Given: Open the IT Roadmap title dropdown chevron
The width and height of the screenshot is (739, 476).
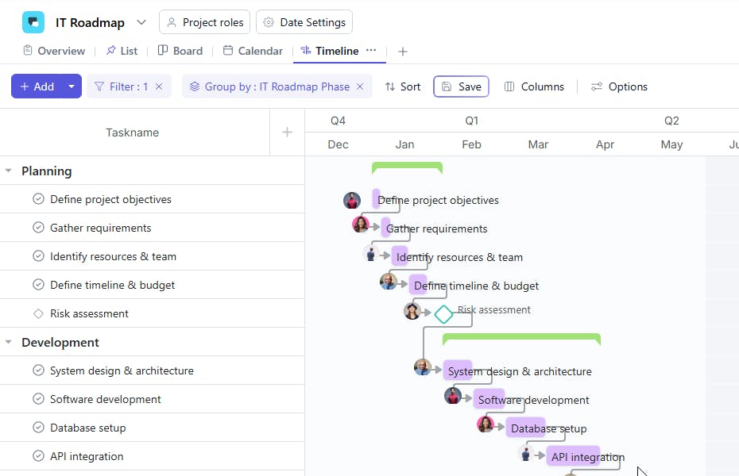Looking at the screenshot, I should pyautogui.click(x=141, y=22).
